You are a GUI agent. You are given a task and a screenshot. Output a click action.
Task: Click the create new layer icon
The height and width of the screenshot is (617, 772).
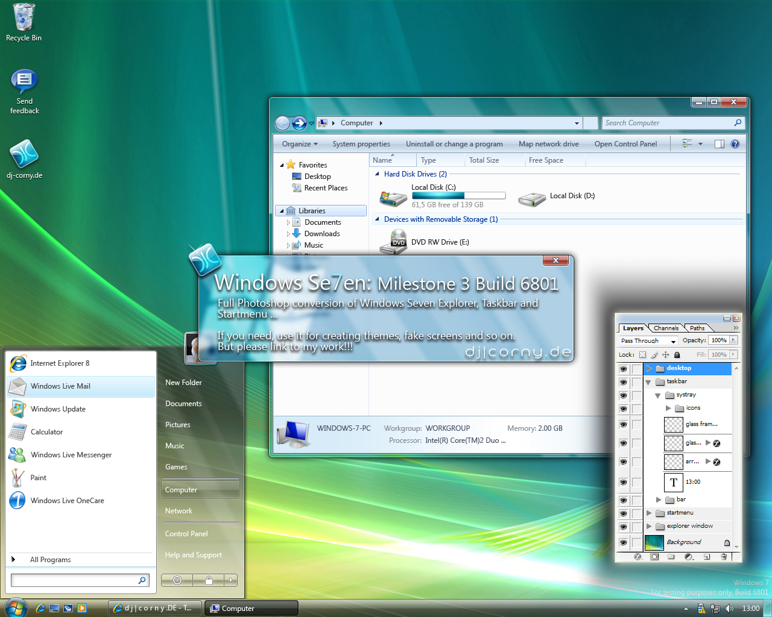(x=707, y=557)
